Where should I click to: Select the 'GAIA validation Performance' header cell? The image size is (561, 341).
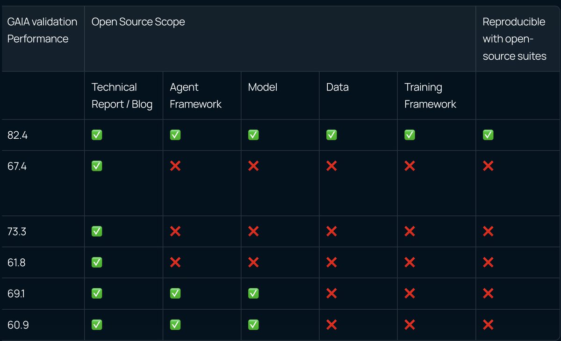click(43, 39)
